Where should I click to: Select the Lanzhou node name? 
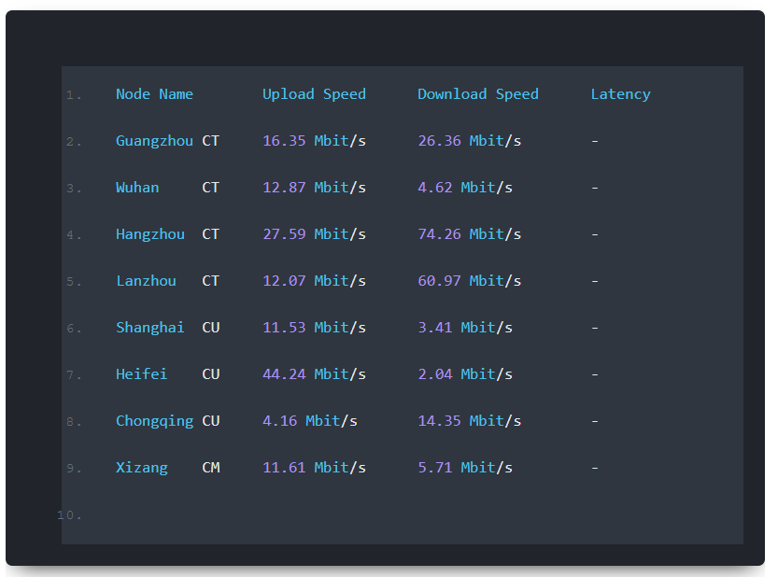pos(146,281)
